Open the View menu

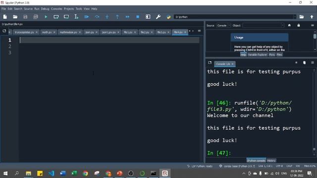pyautogui.click(x=87, y=9)
